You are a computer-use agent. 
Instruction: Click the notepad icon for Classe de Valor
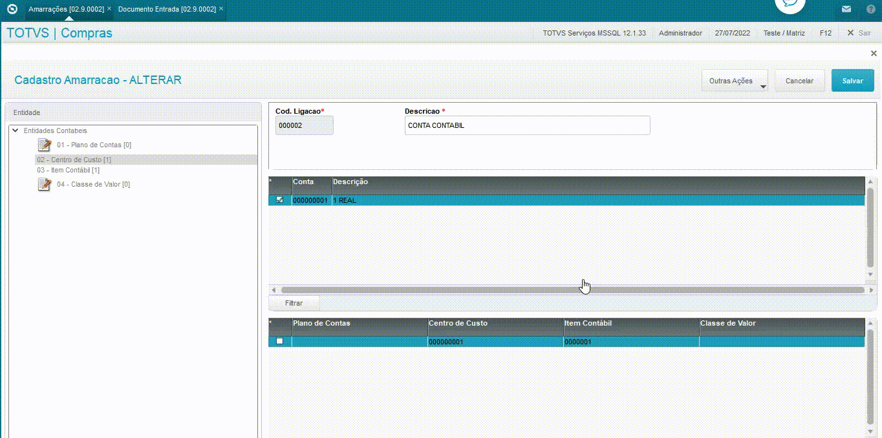(45, 184)
